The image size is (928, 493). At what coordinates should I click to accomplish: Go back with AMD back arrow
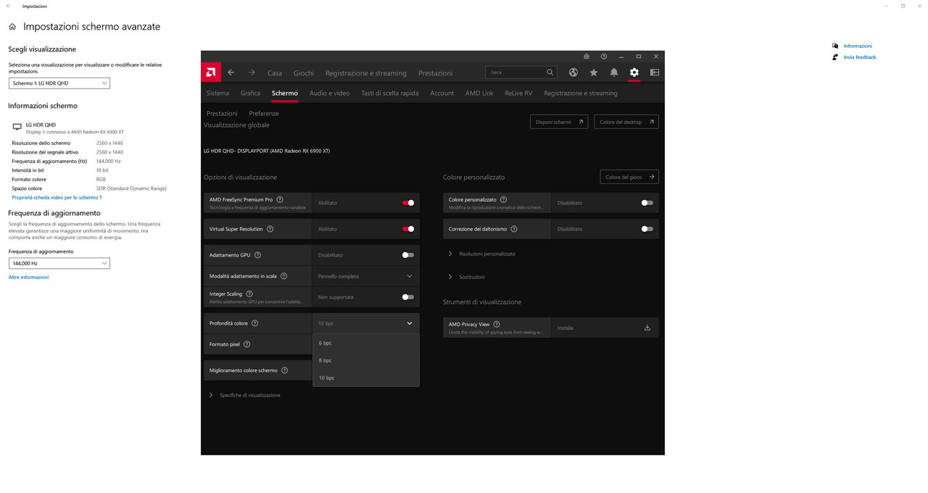tap(231, 72)
